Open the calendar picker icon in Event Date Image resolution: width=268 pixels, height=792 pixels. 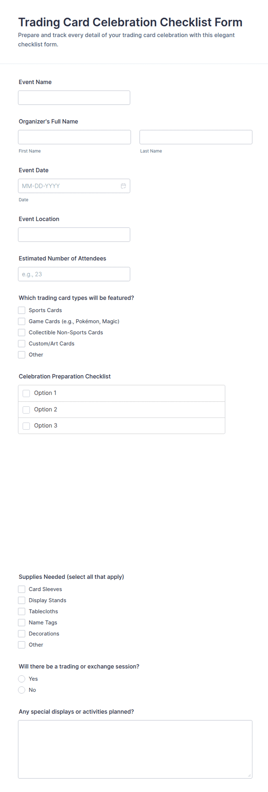click(x=123, y=186)
